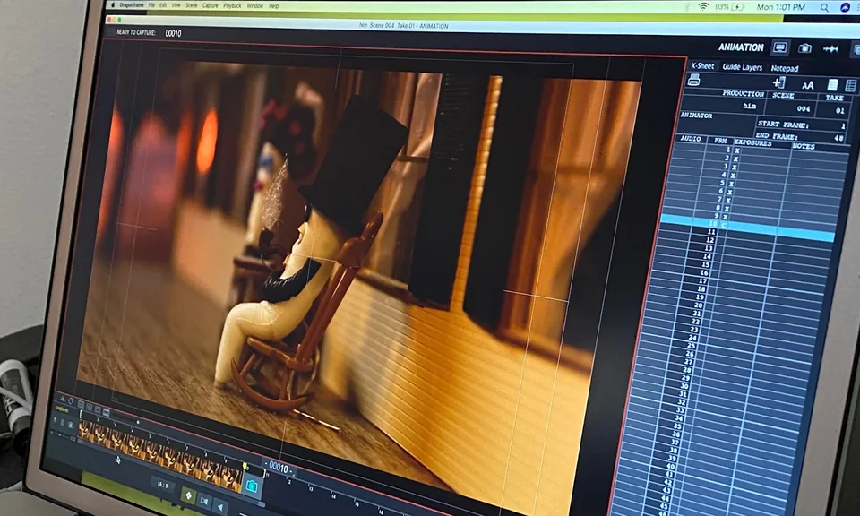Open Spotlight search in the menu bar
This screenshot has height=516, width=860.
click(x=824, y=8)
